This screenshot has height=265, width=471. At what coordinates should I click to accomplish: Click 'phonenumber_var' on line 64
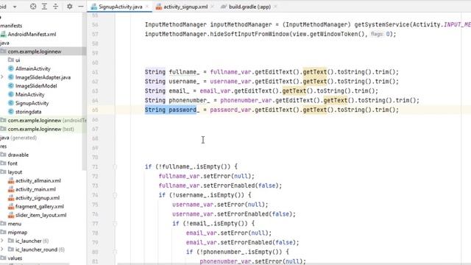point(246,100)
